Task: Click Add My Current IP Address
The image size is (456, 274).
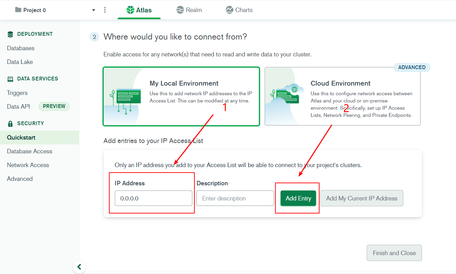Action: [362, 198]
